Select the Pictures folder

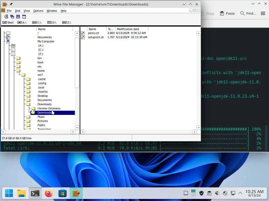(x=43, y=121)
